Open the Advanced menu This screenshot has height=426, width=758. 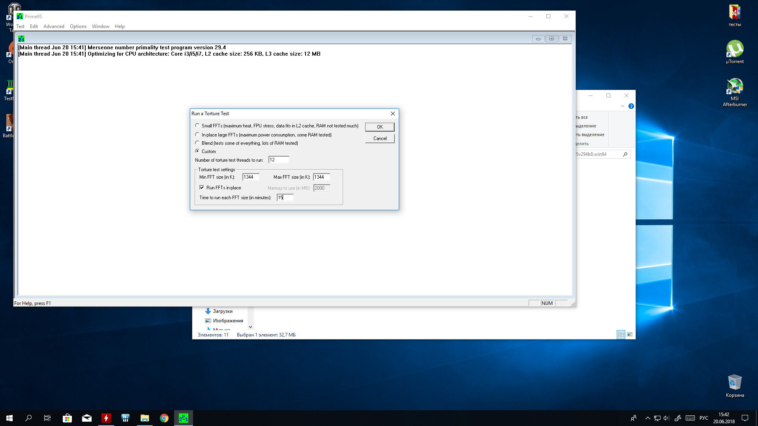[x=54, y=26]
